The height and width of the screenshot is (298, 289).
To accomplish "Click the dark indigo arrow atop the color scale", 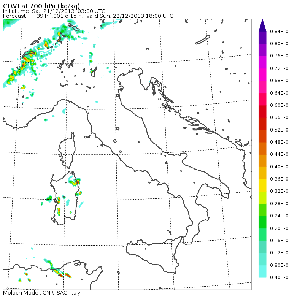I will coord(262,25).
